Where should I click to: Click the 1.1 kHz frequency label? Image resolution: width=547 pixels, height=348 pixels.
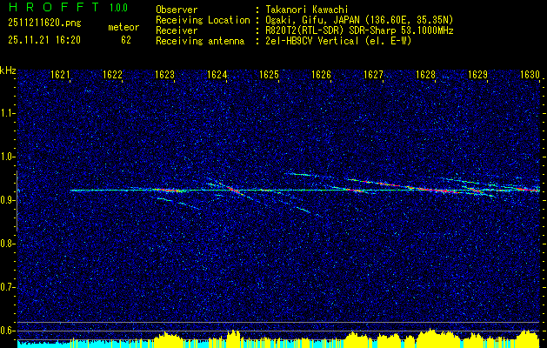[7, 113]
